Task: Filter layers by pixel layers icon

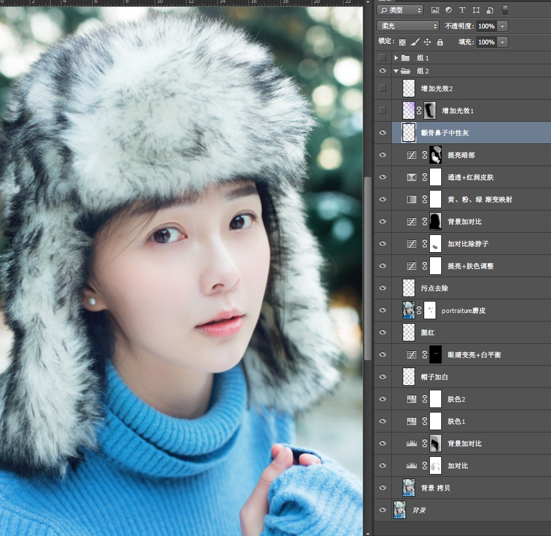Action: pos(435,10)
